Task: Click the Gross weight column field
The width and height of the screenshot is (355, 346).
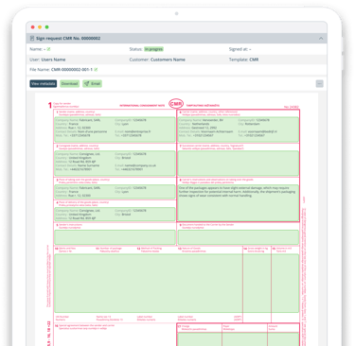Action: (257, 283)
